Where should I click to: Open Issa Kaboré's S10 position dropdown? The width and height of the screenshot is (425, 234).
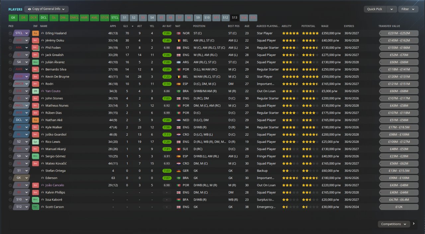(22, 200)
